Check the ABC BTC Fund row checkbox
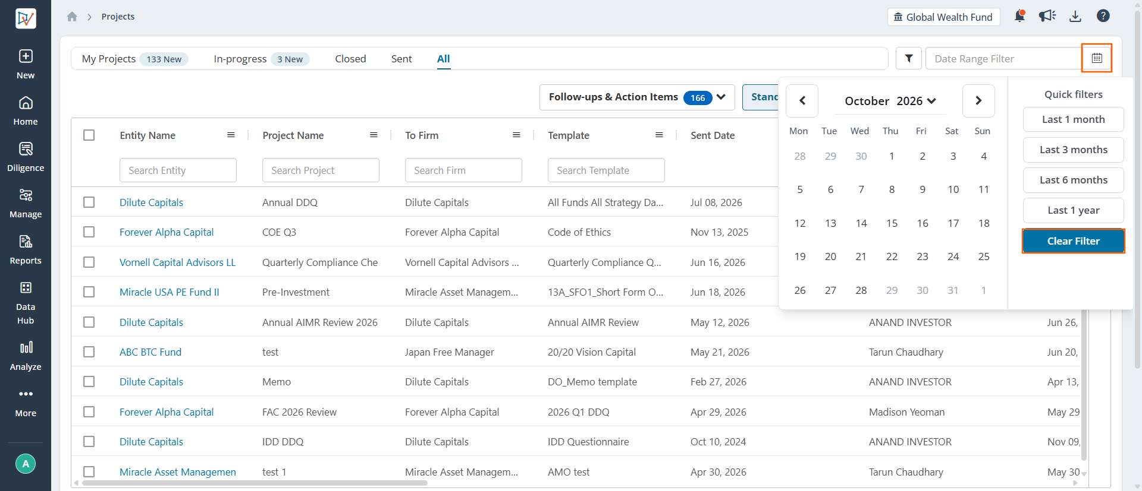This screenshot has height=491, width=1142. [x=89, y=352]
